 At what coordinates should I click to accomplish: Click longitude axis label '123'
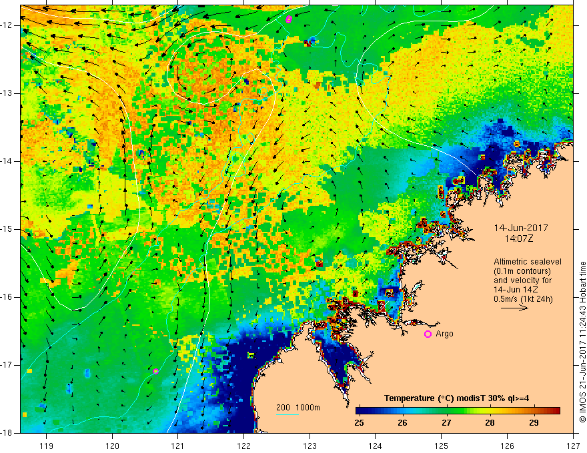point(310,446)
